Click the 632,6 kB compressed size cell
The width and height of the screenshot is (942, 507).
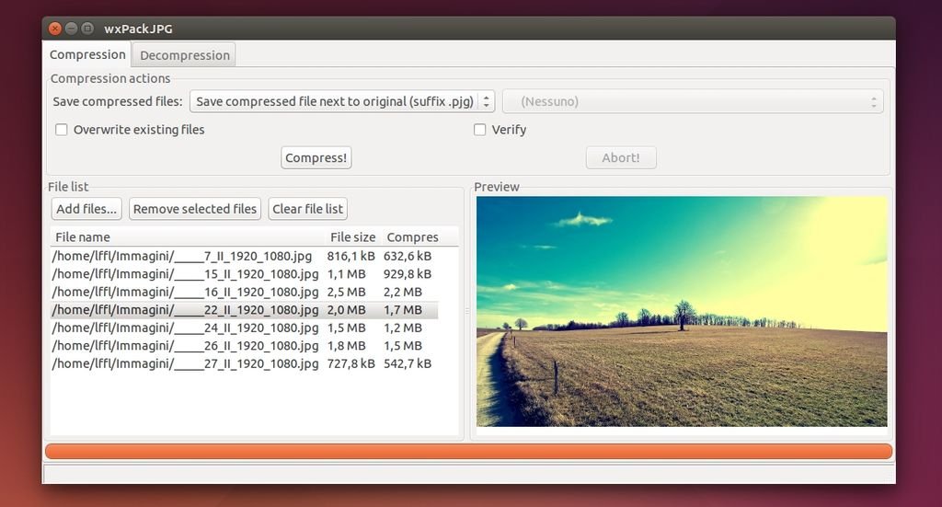tap(408, 256)
